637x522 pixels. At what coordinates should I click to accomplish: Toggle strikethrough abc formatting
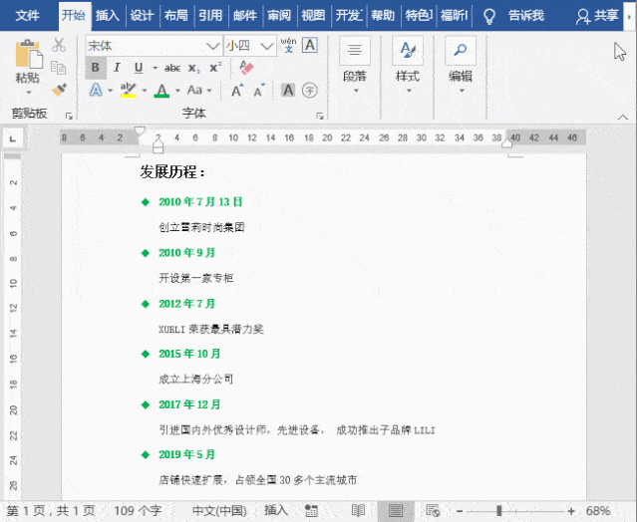point(172,68)
